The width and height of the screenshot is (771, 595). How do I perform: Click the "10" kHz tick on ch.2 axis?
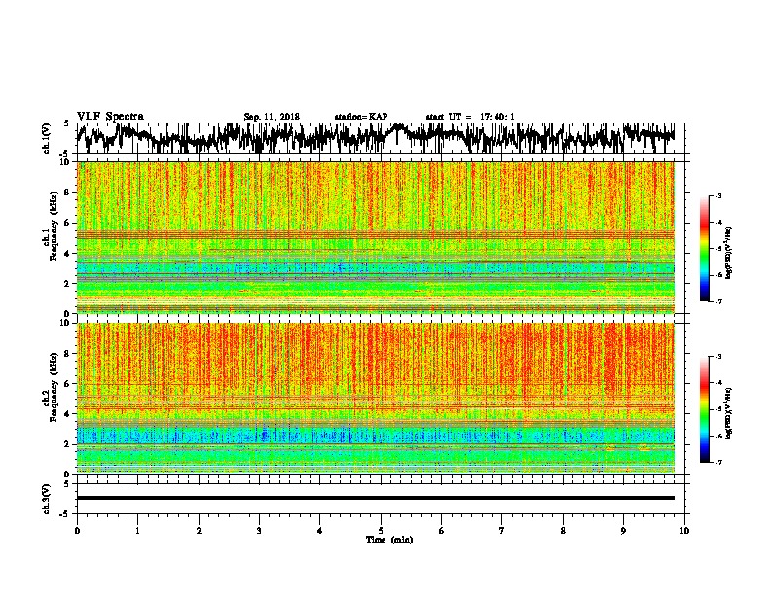pos(66,323)
